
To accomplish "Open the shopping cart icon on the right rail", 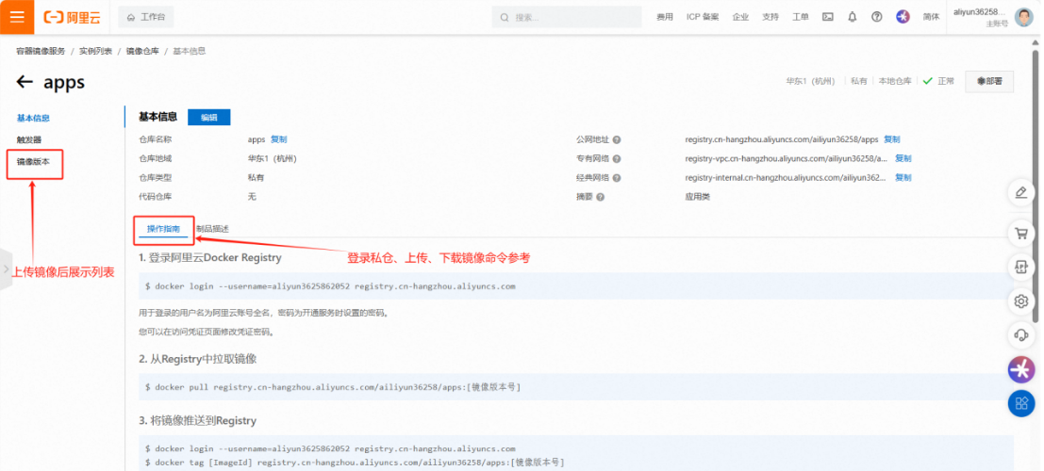I will (1020, 234).
